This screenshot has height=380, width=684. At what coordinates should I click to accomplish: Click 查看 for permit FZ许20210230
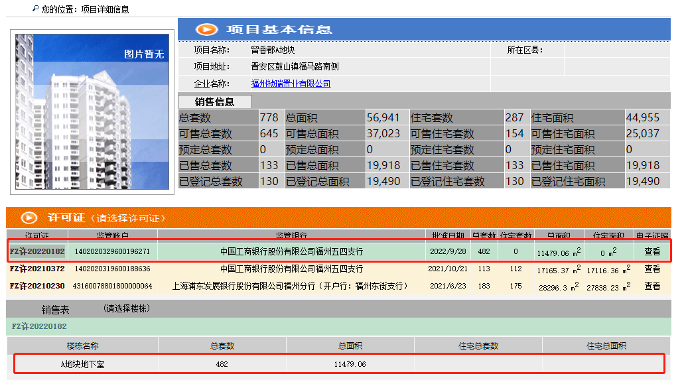coord(652,286)
